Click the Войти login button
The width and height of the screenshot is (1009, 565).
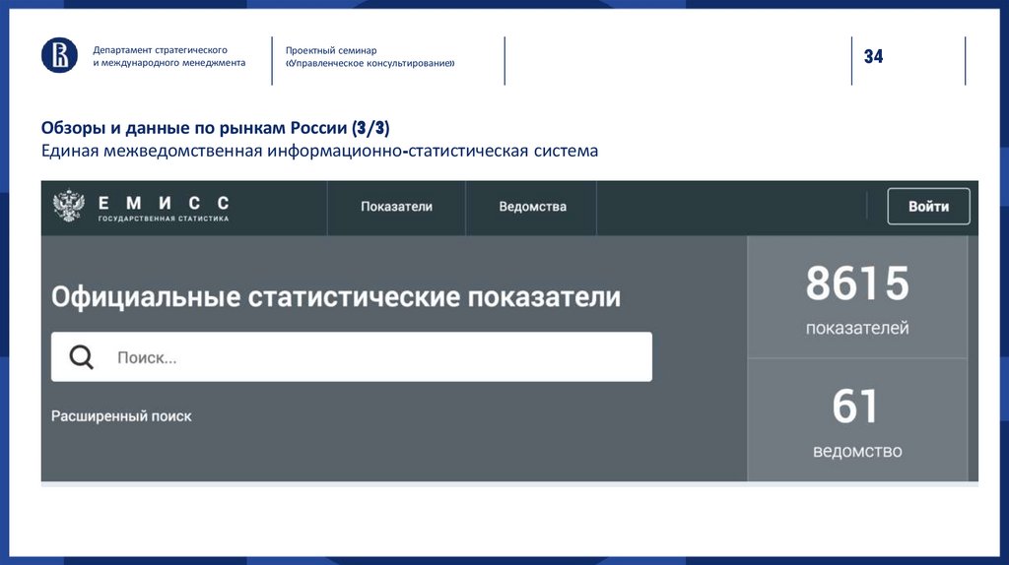(928, 207)
